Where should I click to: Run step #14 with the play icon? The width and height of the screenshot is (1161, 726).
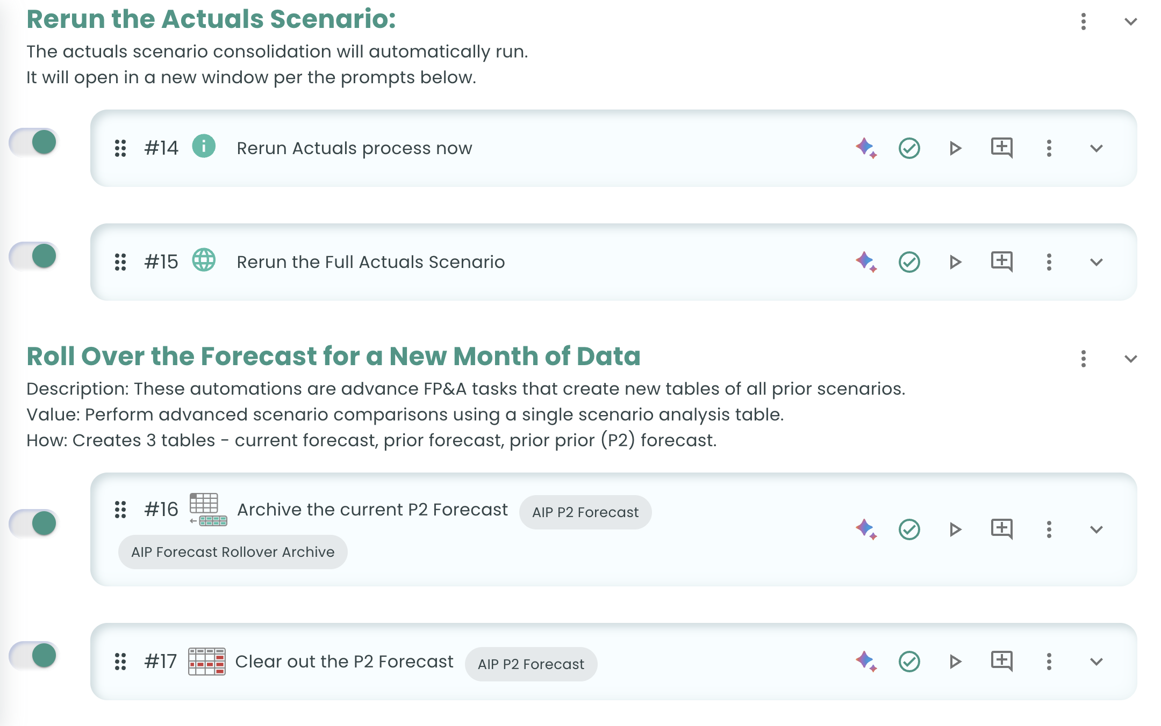955,148
